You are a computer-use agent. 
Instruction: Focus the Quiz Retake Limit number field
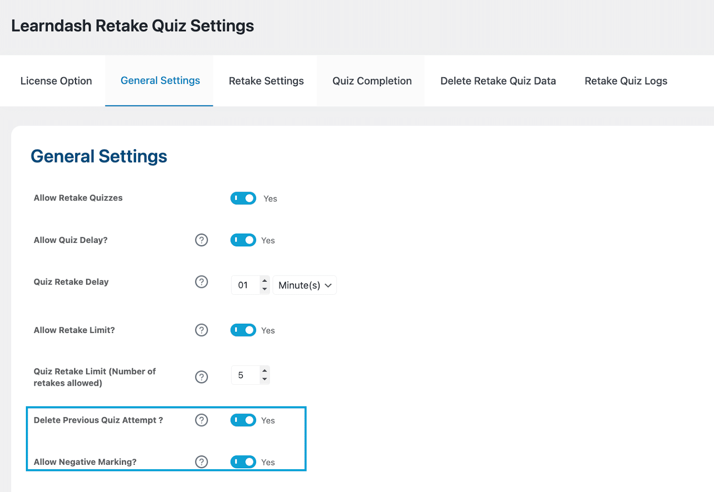coord(245,375)
